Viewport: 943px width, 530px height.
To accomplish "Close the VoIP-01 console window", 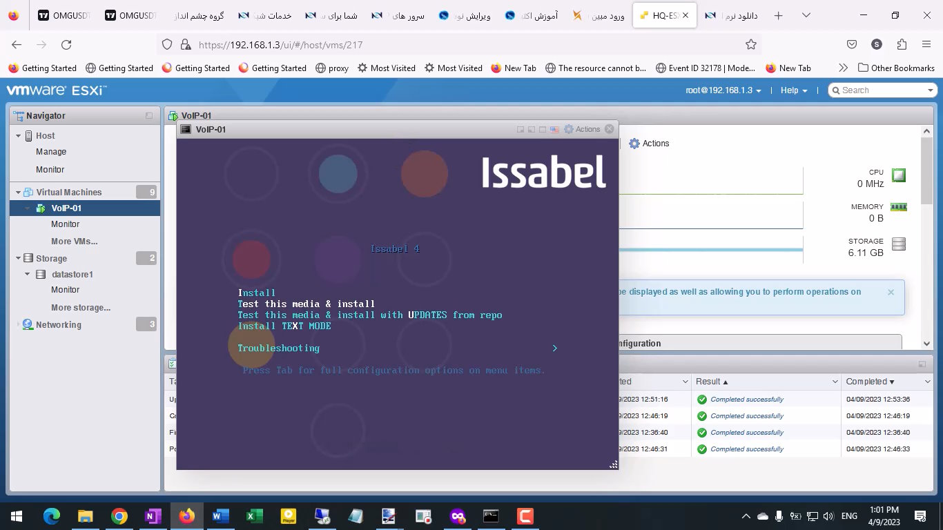I will tap(609, 129).
